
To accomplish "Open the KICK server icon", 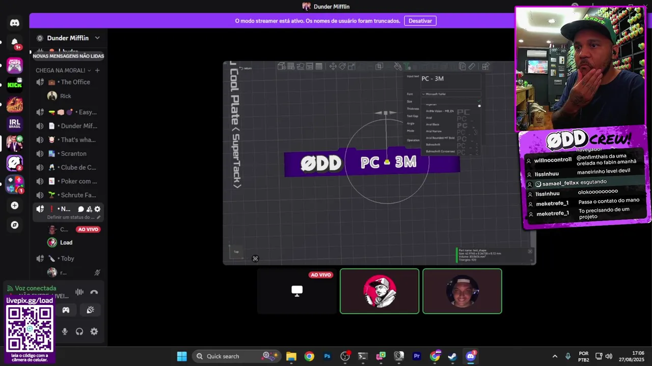I will [x=14, y=84].
